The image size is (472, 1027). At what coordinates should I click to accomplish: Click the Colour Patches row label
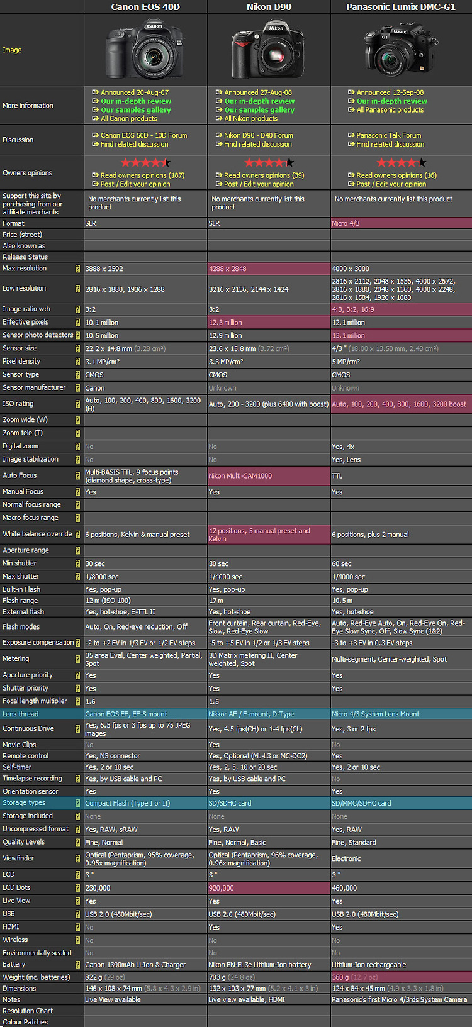pos(26,1023)
